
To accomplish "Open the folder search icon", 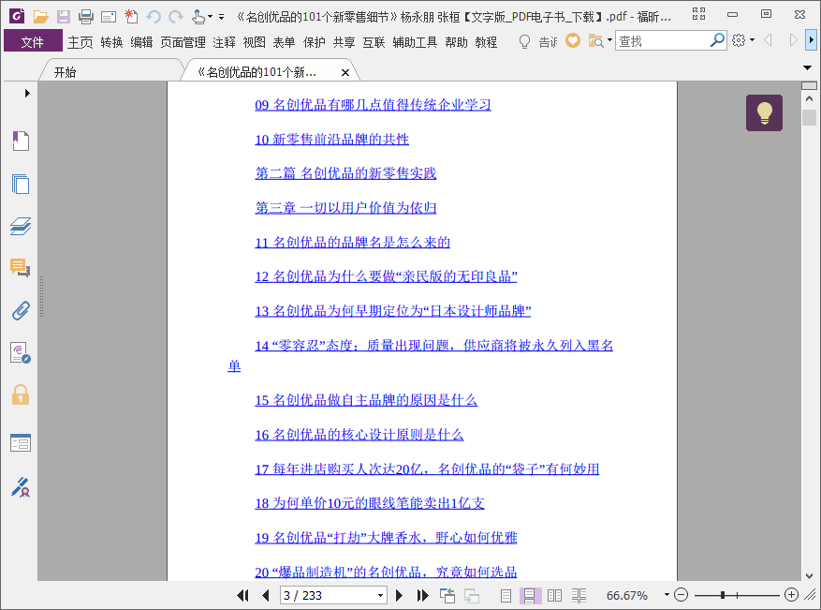I will pyautogui.click(x=595, y=40).
